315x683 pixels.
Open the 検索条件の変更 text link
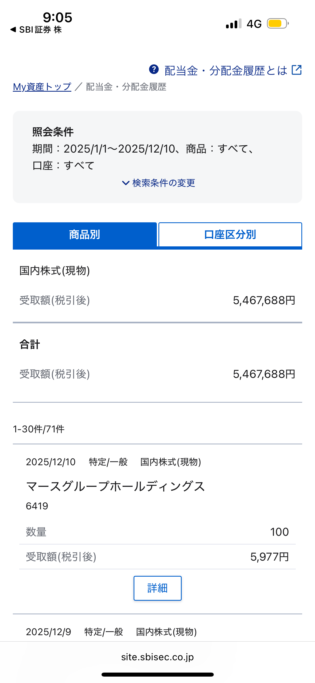pos(164,183)
